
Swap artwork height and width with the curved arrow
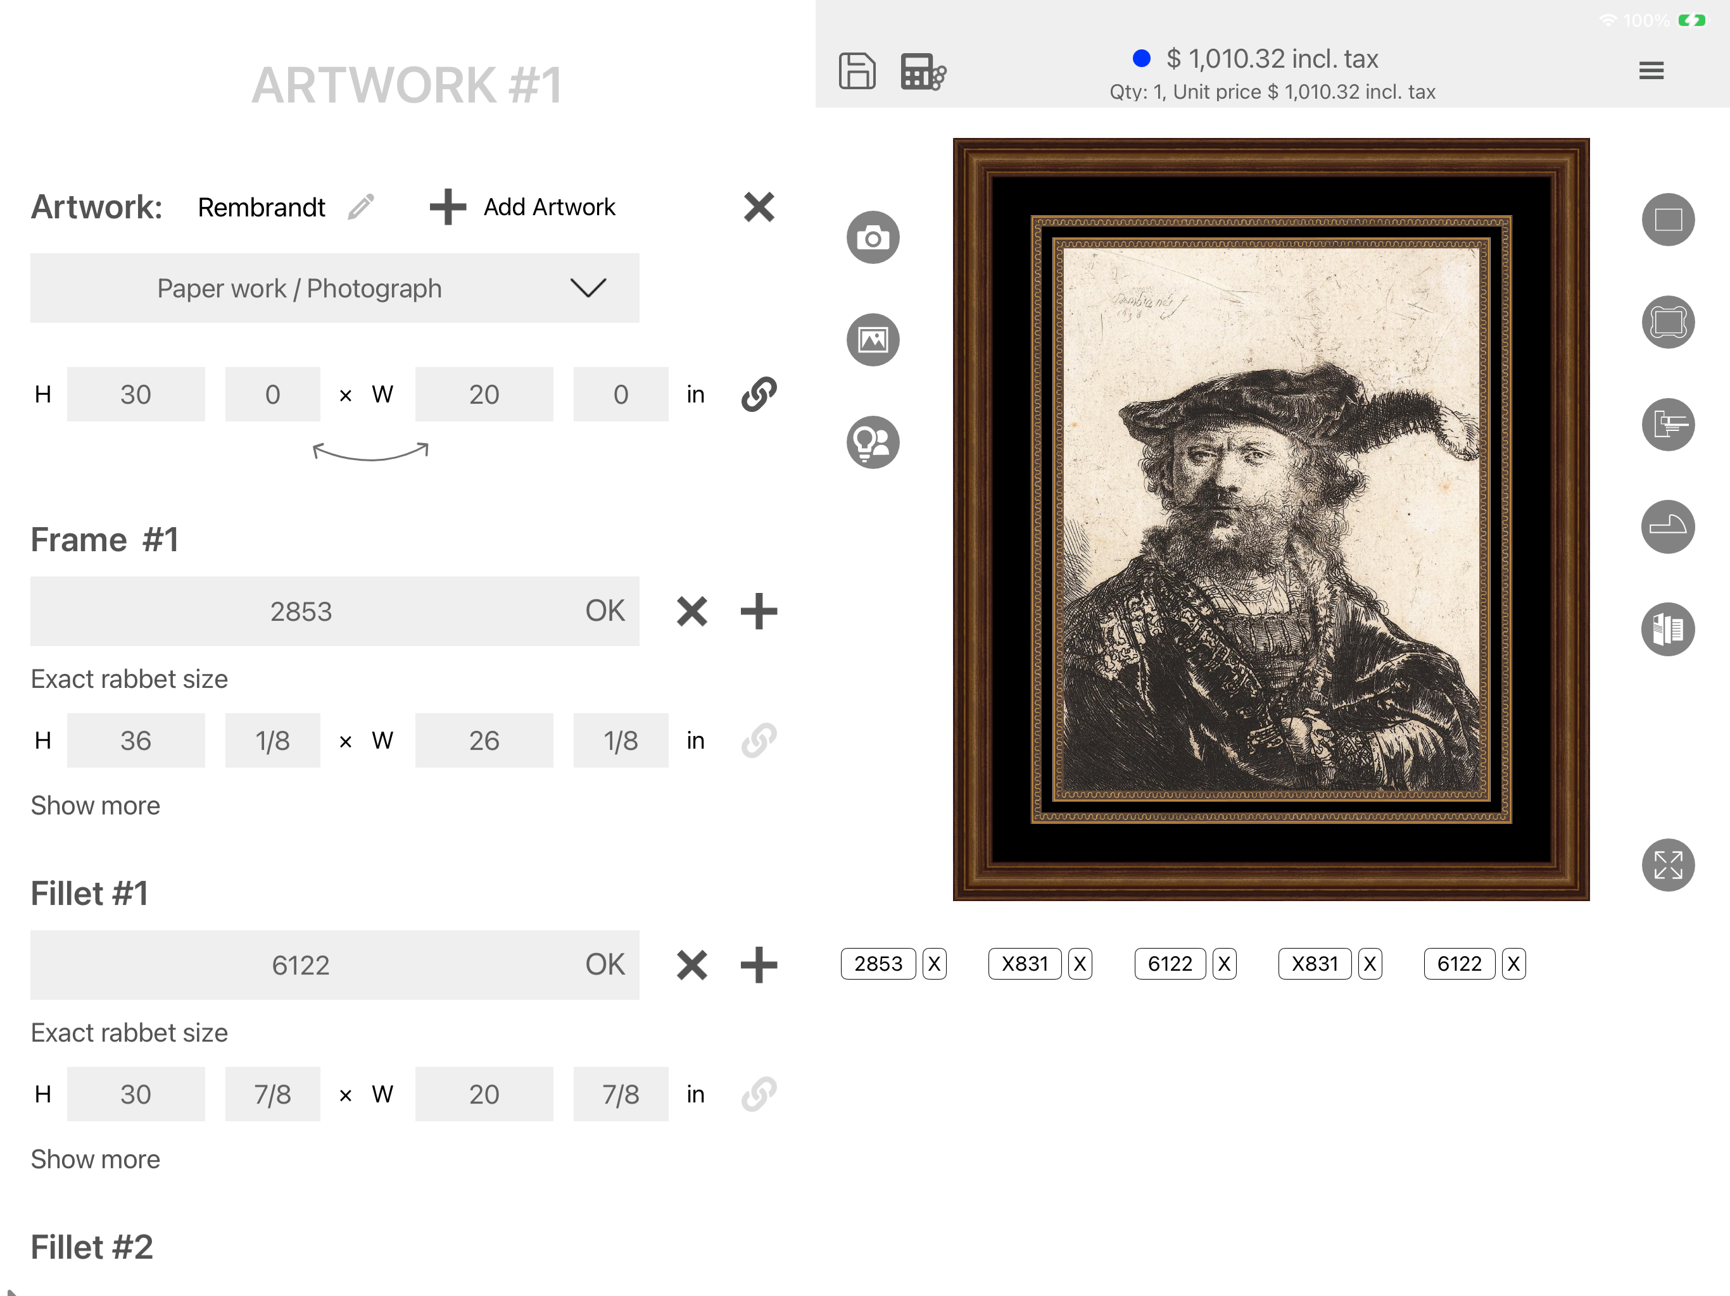click(370, 451)
